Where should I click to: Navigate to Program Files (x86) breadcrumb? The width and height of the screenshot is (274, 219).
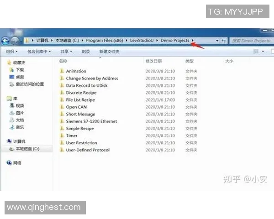[104, 41]
